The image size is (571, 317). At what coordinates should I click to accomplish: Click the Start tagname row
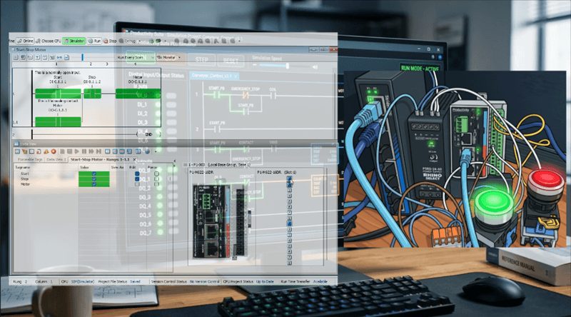point(25,173)
